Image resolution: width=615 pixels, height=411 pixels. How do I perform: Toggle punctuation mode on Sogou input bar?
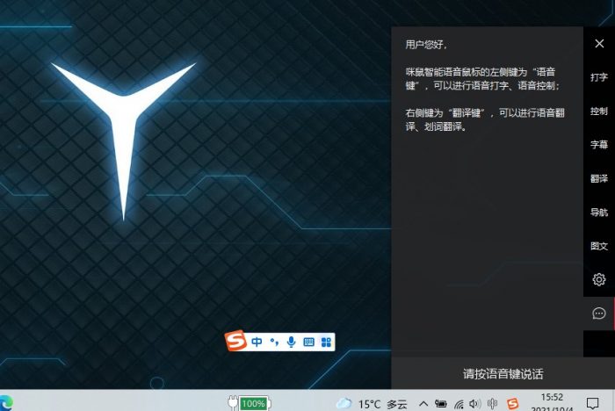coord(274,342)
